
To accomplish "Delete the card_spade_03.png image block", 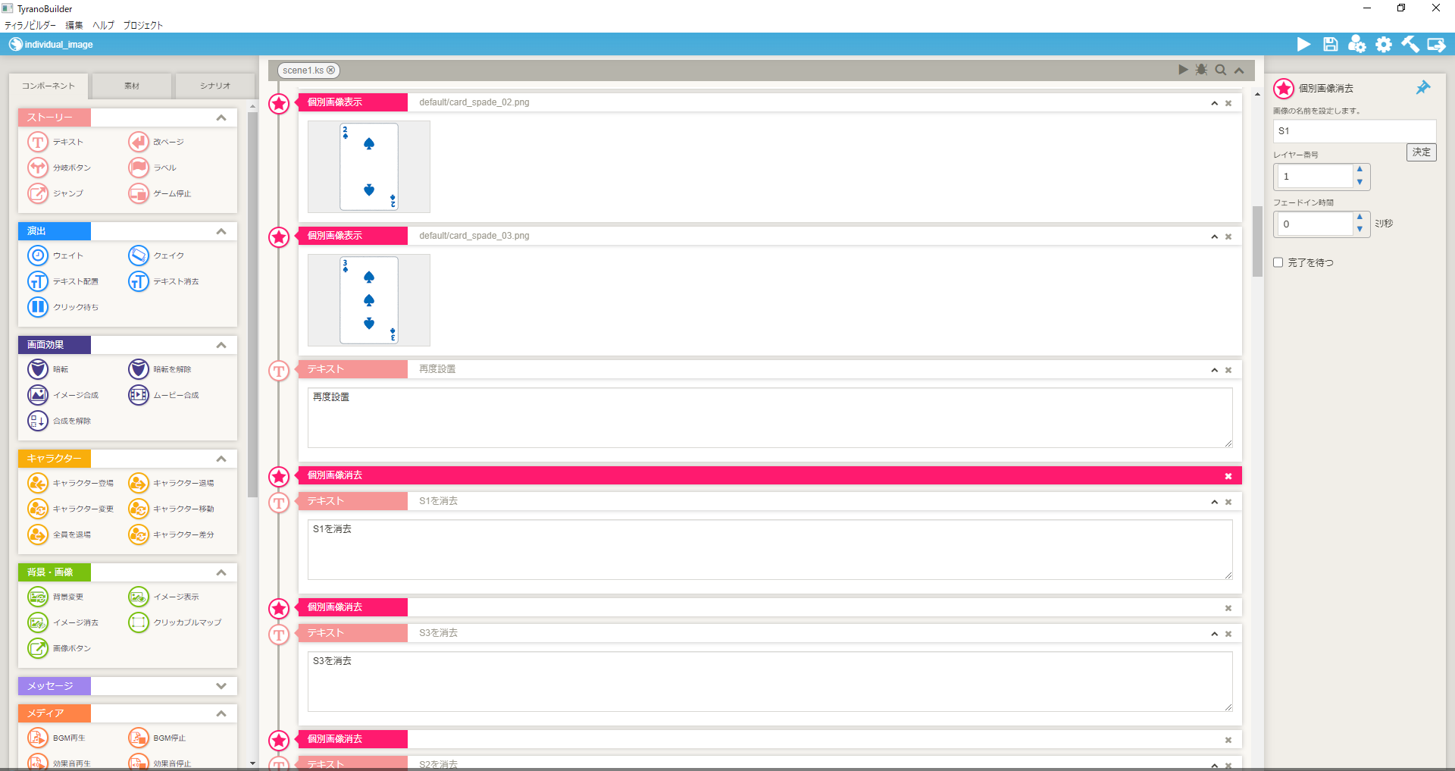I will pyautogui.click(x=1228, y=237).
